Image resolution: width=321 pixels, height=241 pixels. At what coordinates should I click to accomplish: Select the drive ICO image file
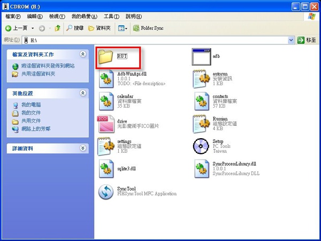tap(106, 124)
